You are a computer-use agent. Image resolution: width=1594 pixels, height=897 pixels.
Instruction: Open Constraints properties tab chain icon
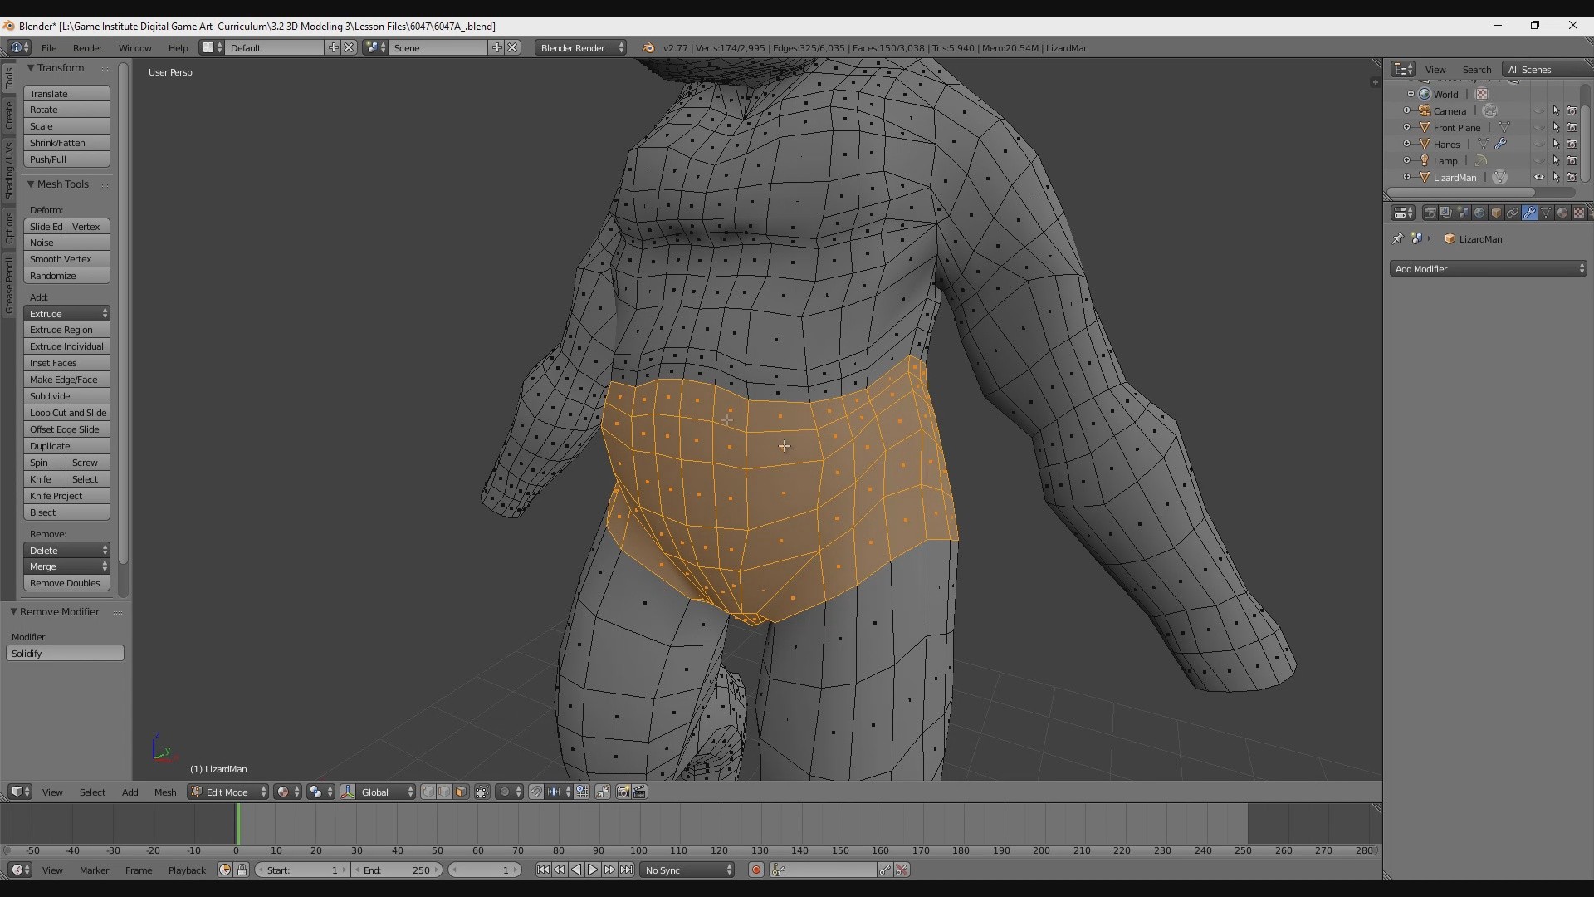[1513, 213]
